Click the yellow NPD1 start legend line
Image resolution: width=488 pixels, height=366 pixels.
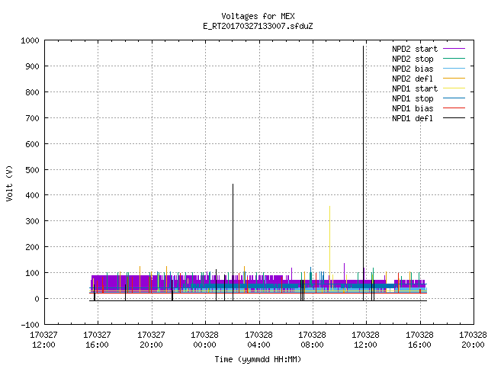[454, 88]
